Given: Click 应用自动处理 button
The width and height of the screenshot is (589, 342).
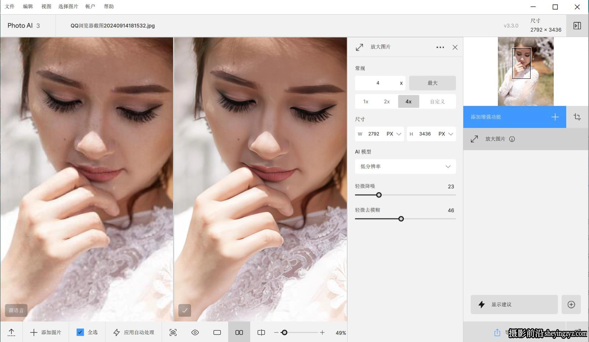Looking at the screenshot, I should [134, 332].
